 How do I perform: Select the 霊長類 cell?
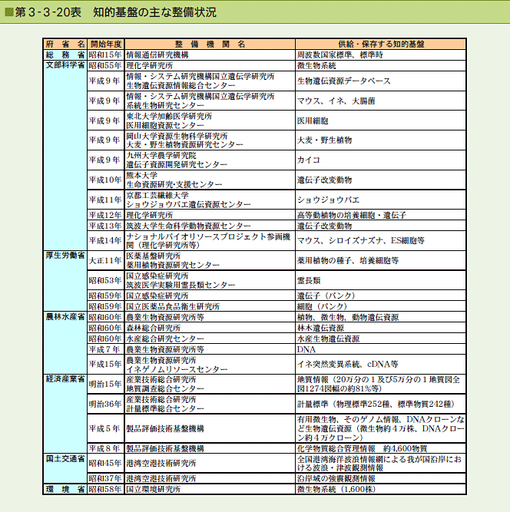(x=381, y=280)
